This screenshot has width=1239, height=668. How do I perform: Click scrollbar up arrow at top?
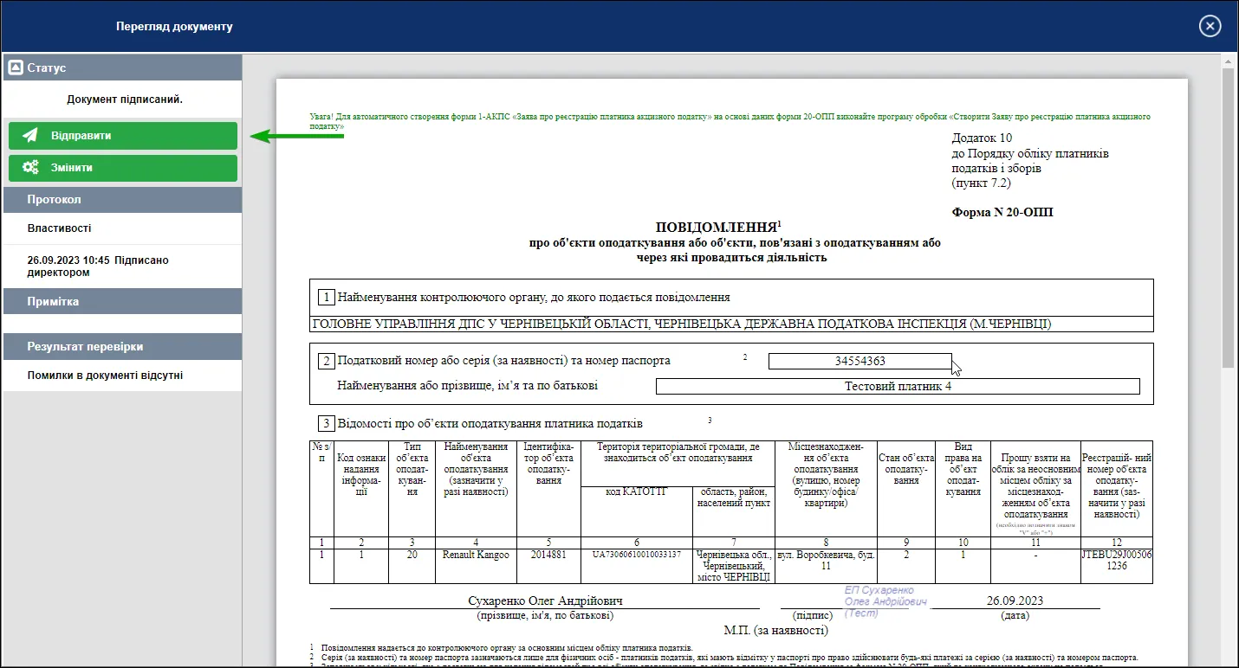tap(1228, 61)
